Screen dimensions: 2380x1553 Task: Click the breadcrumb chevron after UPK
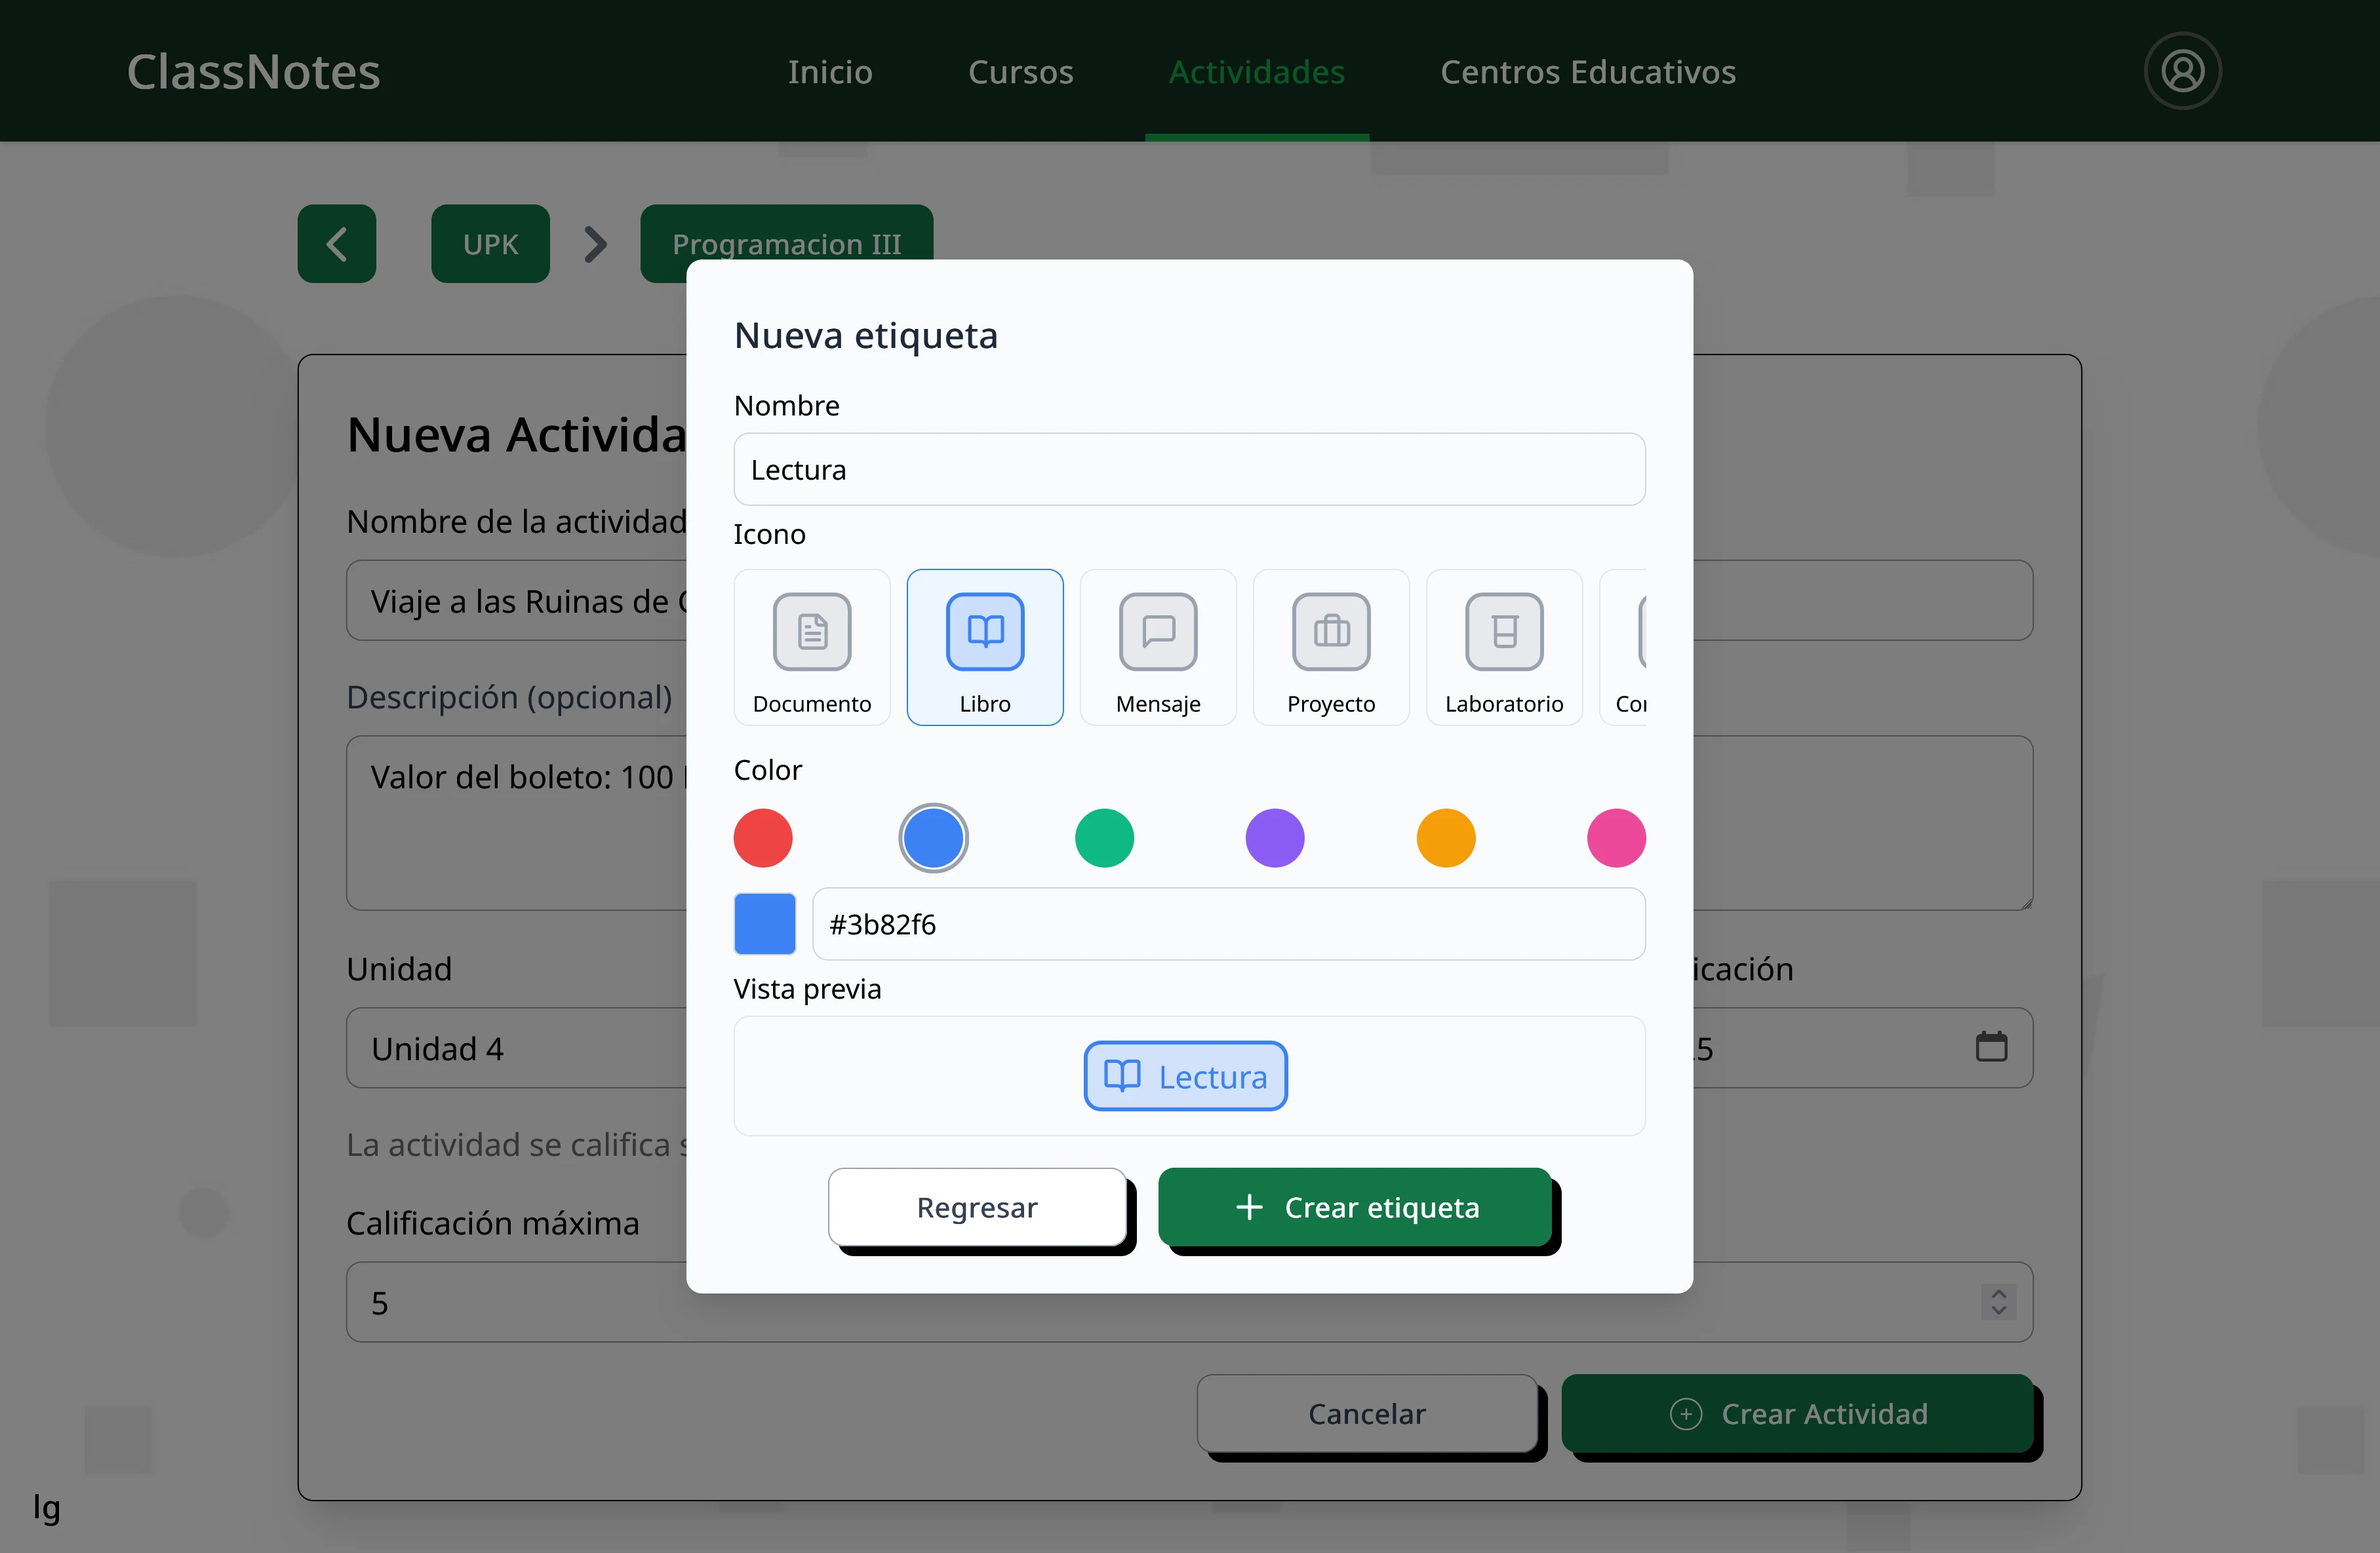(x=595, y=244)
